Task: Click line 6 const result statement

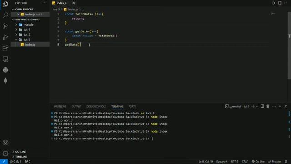Action: [95, 36]
